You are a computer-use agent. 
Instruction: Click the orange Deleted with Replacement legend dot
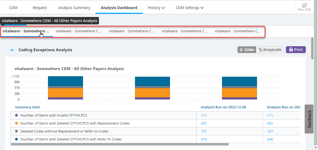point(16,123)
